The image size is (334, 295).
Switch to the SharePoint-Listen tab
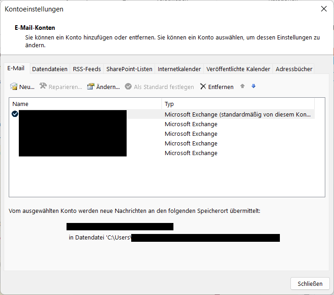[129, 69]
